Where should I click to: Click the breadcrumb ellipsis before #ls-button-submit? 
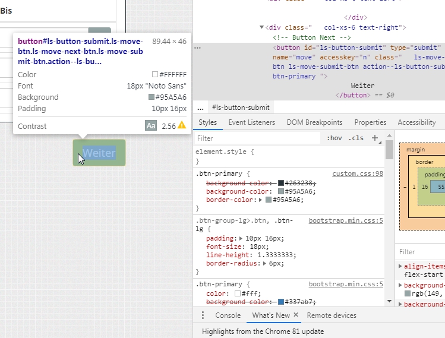pos(200,108)
